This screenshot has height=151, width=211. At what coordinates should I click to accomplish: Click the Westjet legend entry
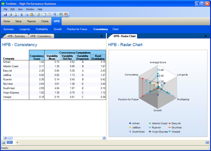click(174, 132)
